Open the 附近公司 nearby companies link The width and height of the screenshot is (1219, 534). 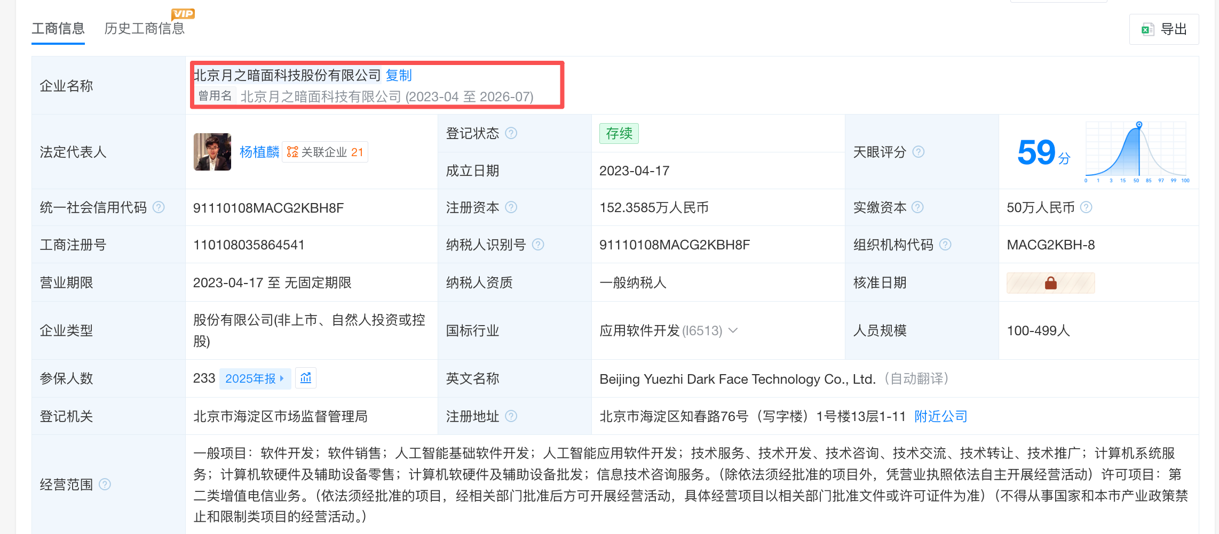(x=941, y=416)
